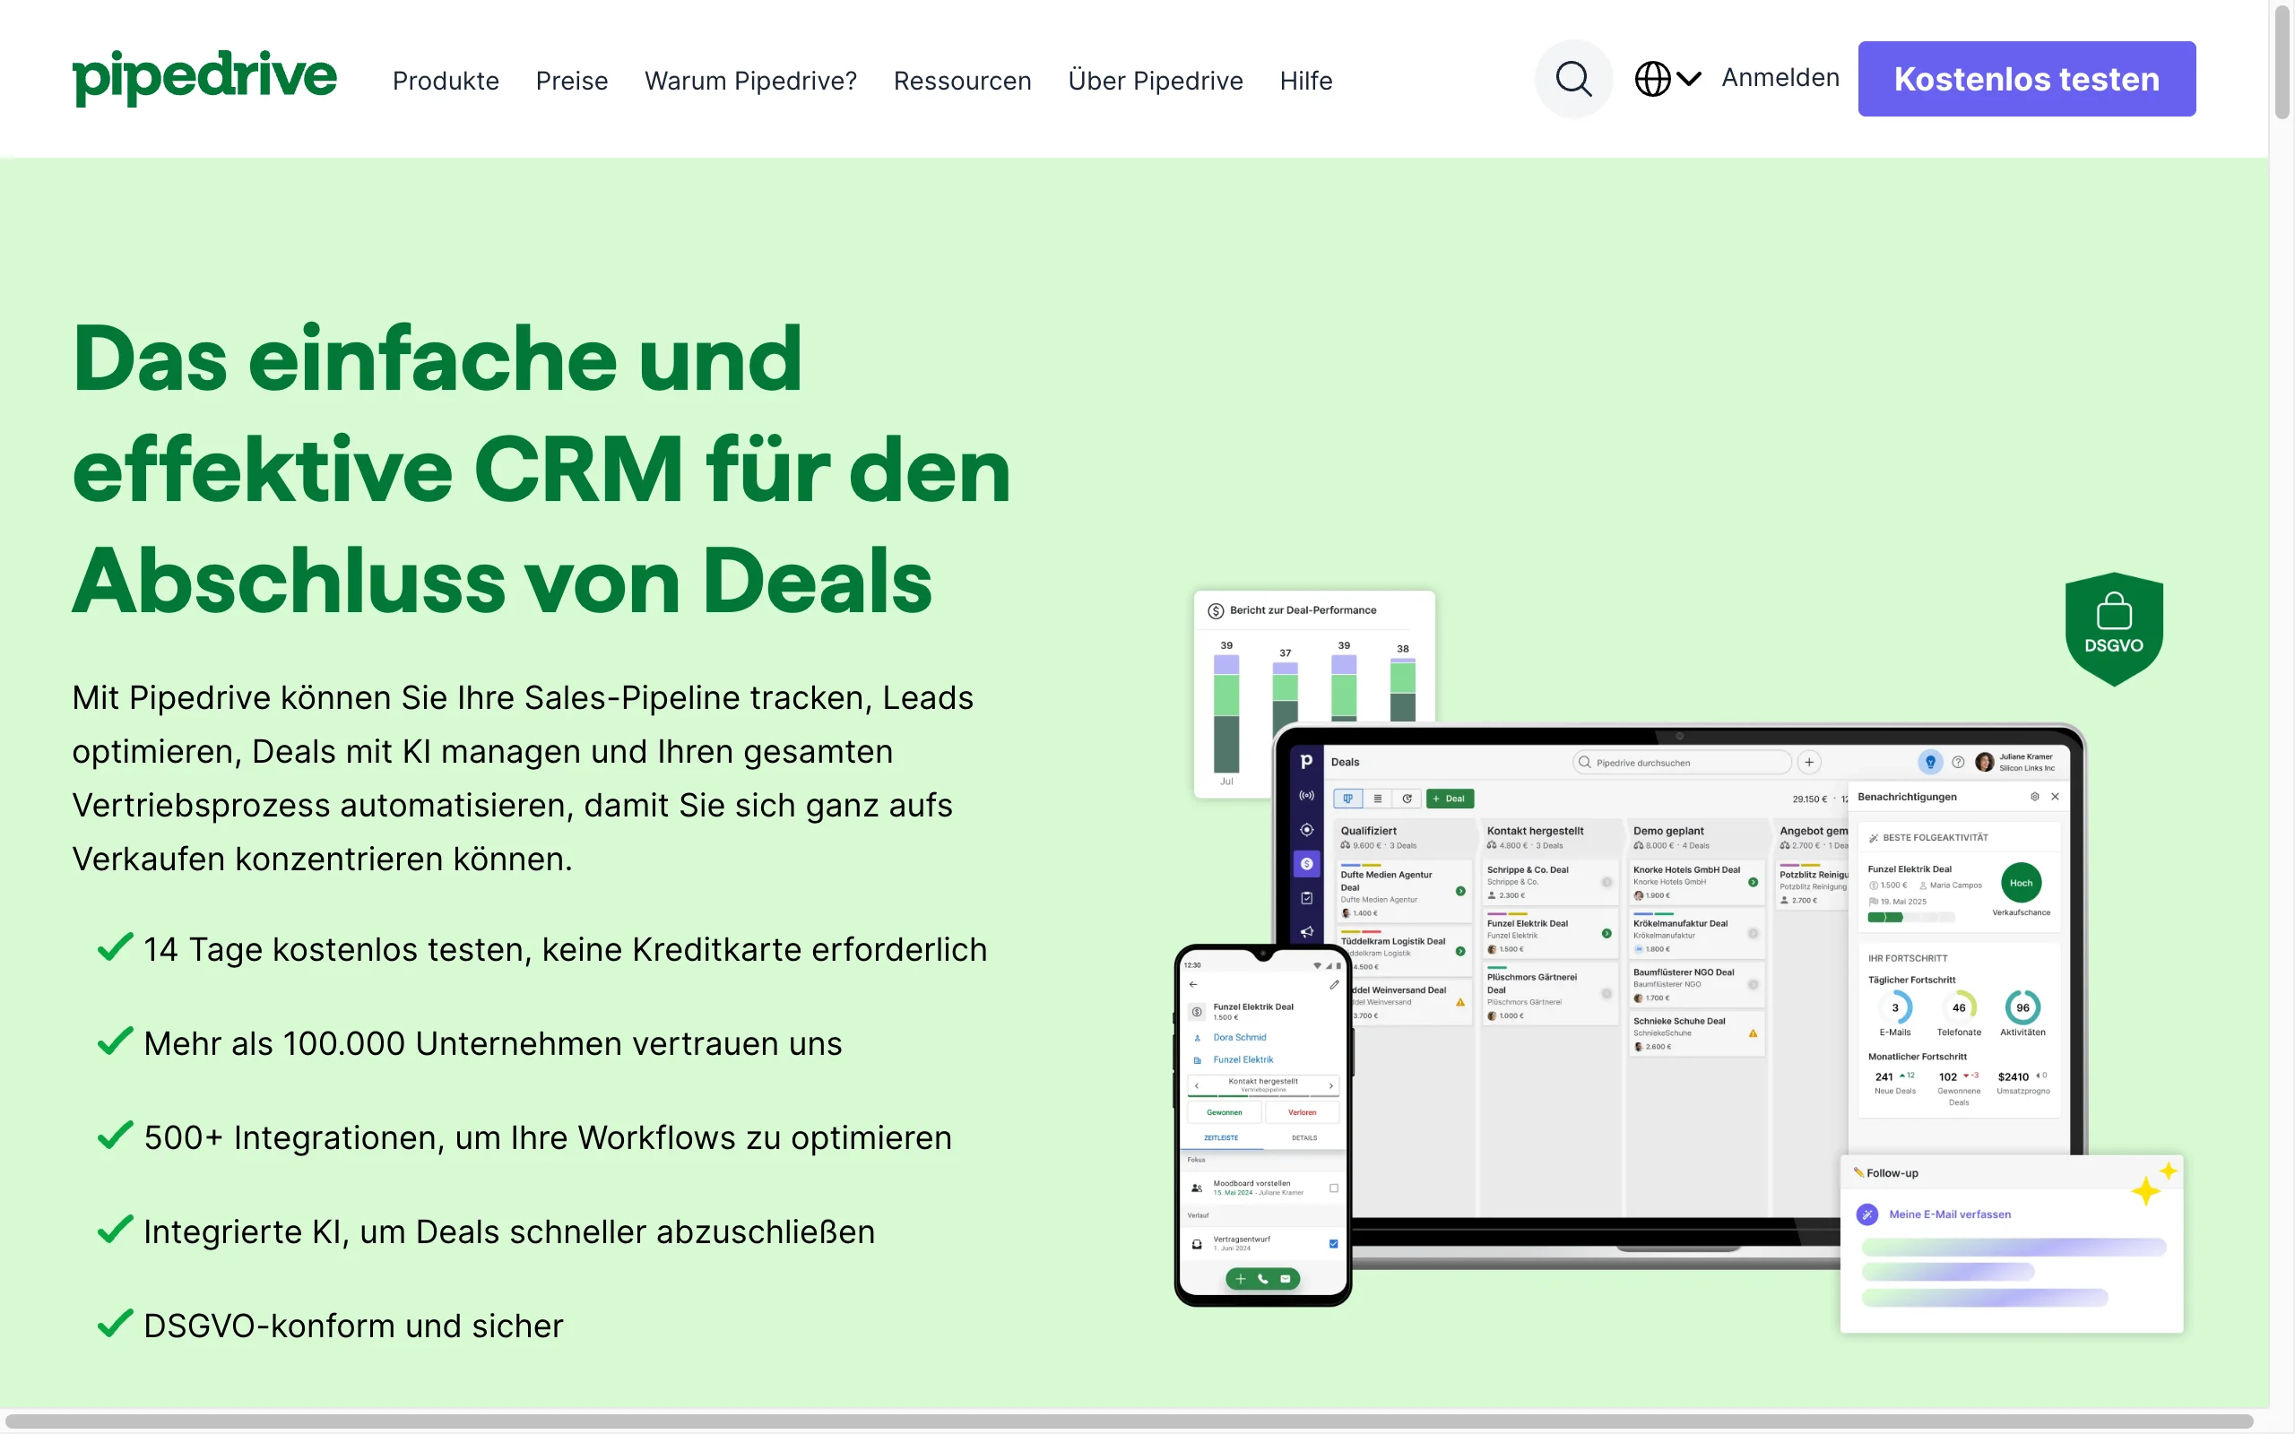Click Juliane Kramer's profile avatar
The height and width of the screenshot is (1434, 2295).
tap(1985, 763)
